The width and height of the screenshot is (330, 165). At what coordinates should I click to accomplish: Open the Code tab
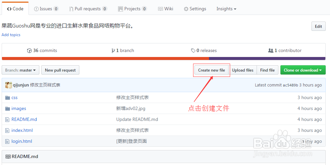(x=15, y=9)
